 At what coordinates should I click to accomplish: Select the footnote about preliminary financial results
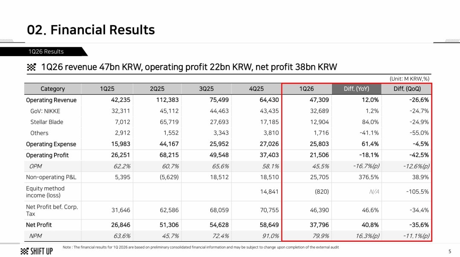(201, 247)
